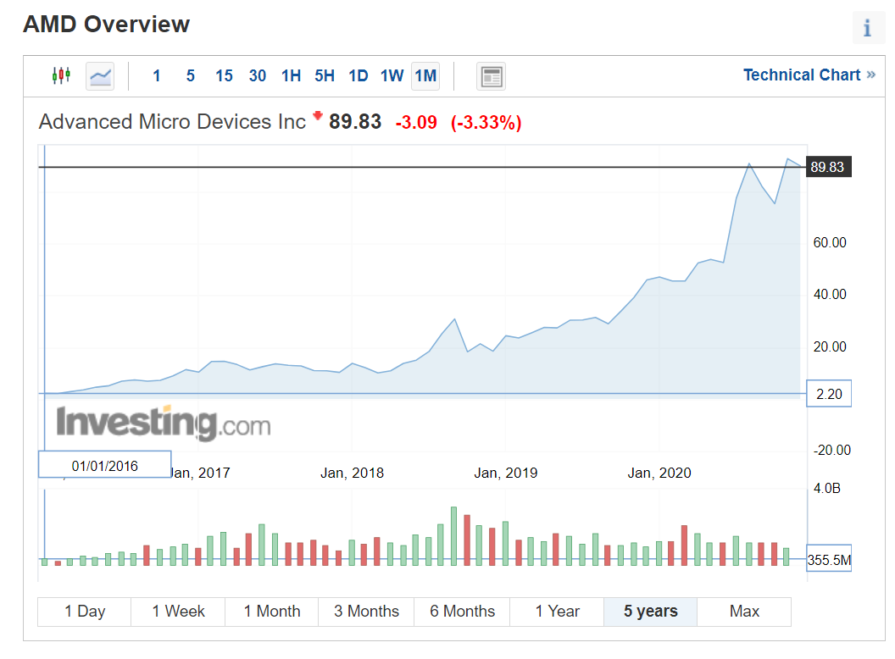Screen dimensions: 895x659
Task: Choose the 1H interval
Action: (x=291, y=76)
